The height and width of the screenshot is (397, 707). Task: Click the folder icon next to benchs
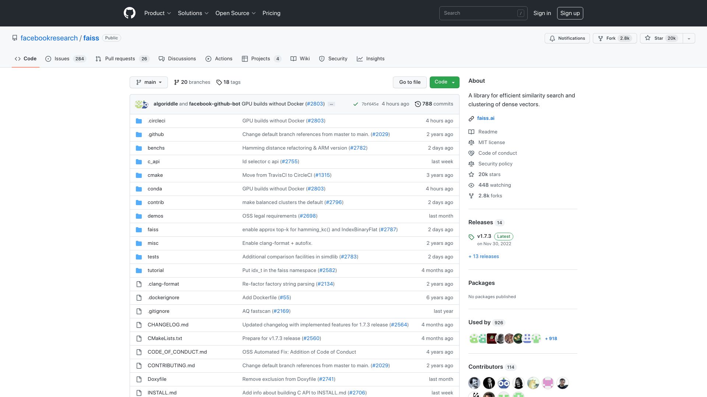click(x=139, y=148)
